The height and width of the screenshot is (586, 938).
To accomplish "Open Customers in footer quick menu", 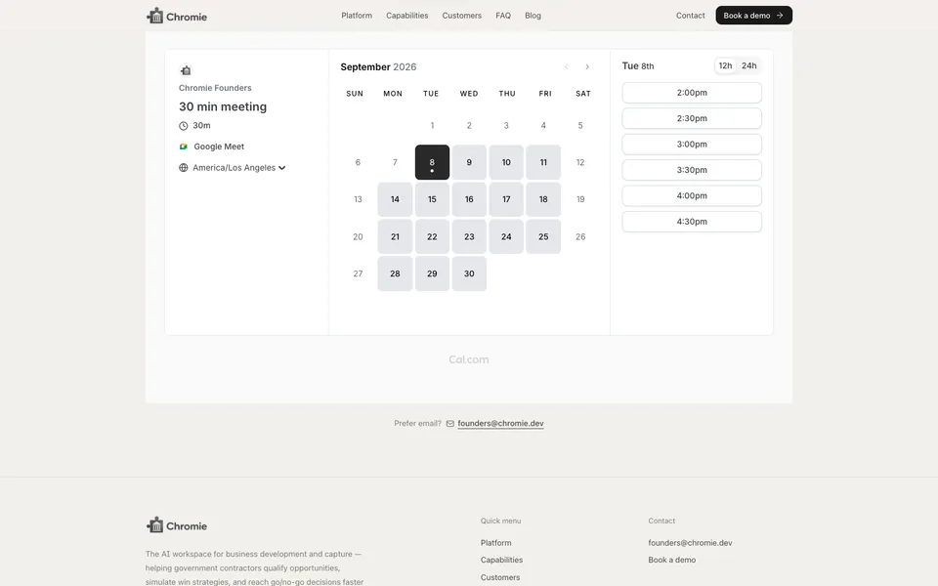I will tap(500, 577).
